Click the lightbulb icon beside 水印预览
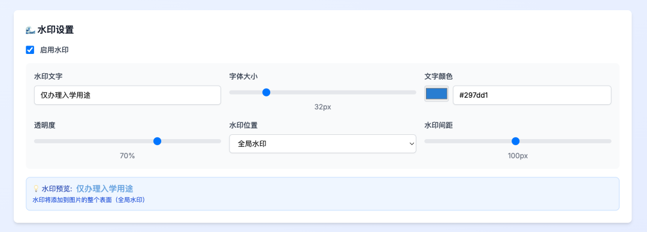Screen dimensions: 647x232 pos(36,189)
